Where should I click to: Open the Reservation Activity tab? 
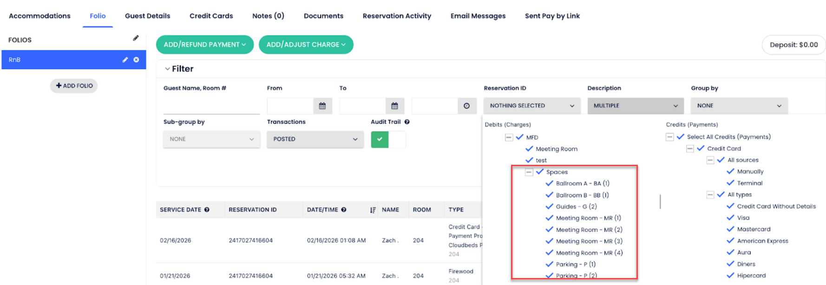[397, 16]
